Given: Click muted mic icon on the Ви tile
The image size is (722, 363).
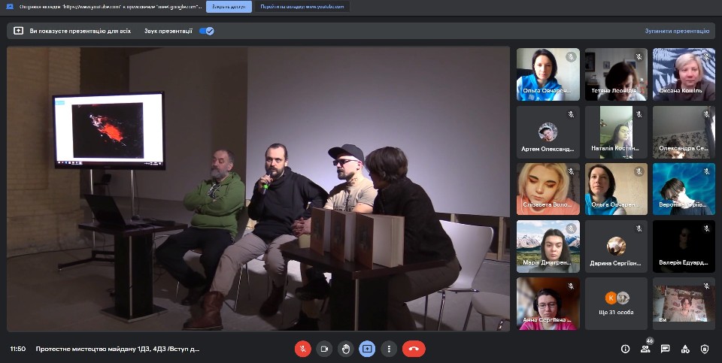Looking at the screenshot, I should coord(706,286).
